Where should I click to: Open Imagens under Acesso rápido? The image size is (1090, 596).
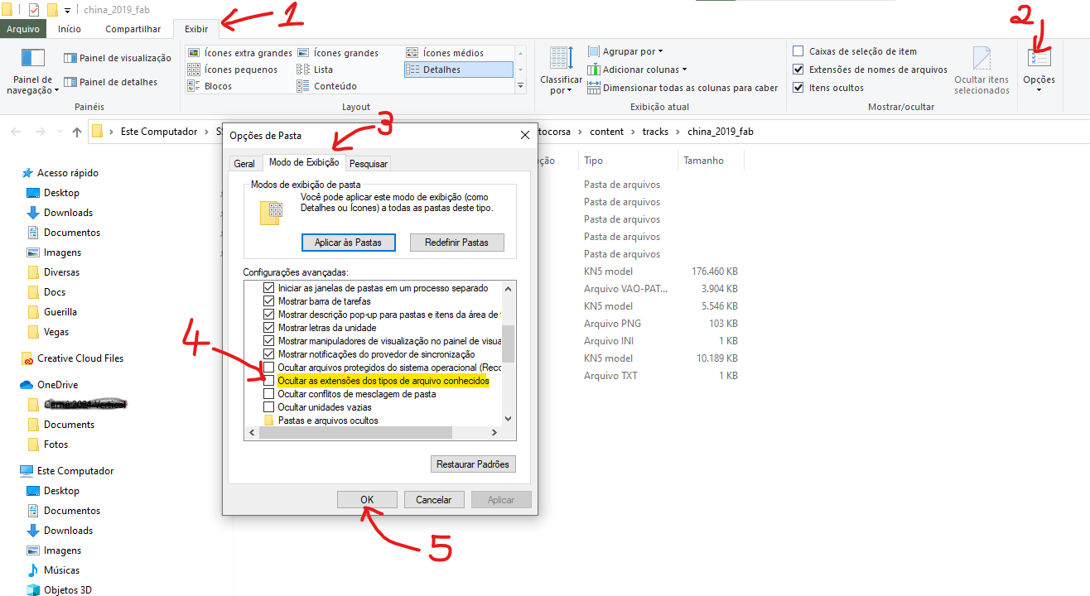pos(54,252)
